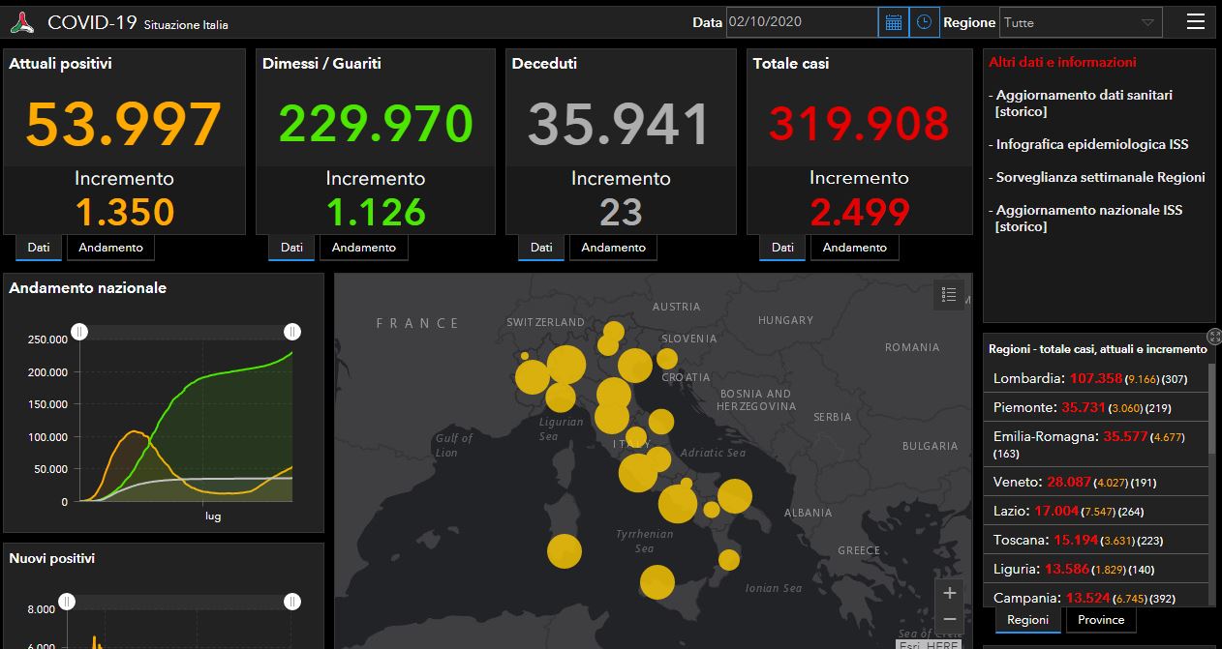This screenshot has width=1222, height=649.
Task: Select Dati tab under Totale casi
Action: pos(781,248)
